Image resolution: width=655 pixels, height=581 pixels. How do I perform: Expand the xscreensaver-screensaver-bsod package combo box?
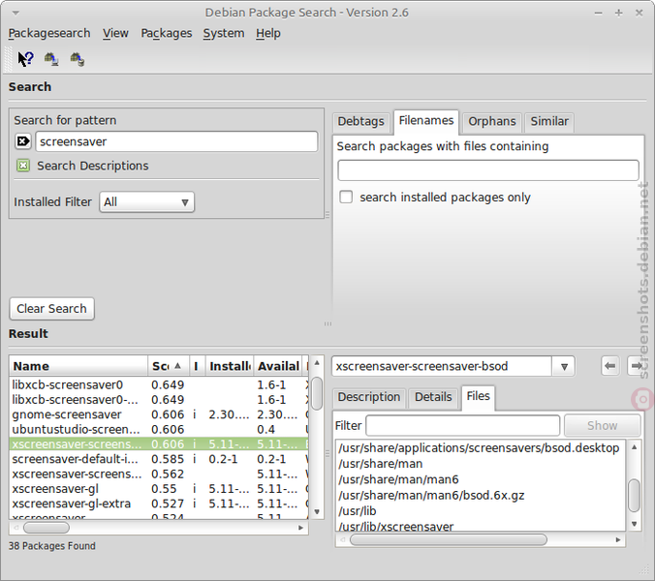tap(564, 366)
